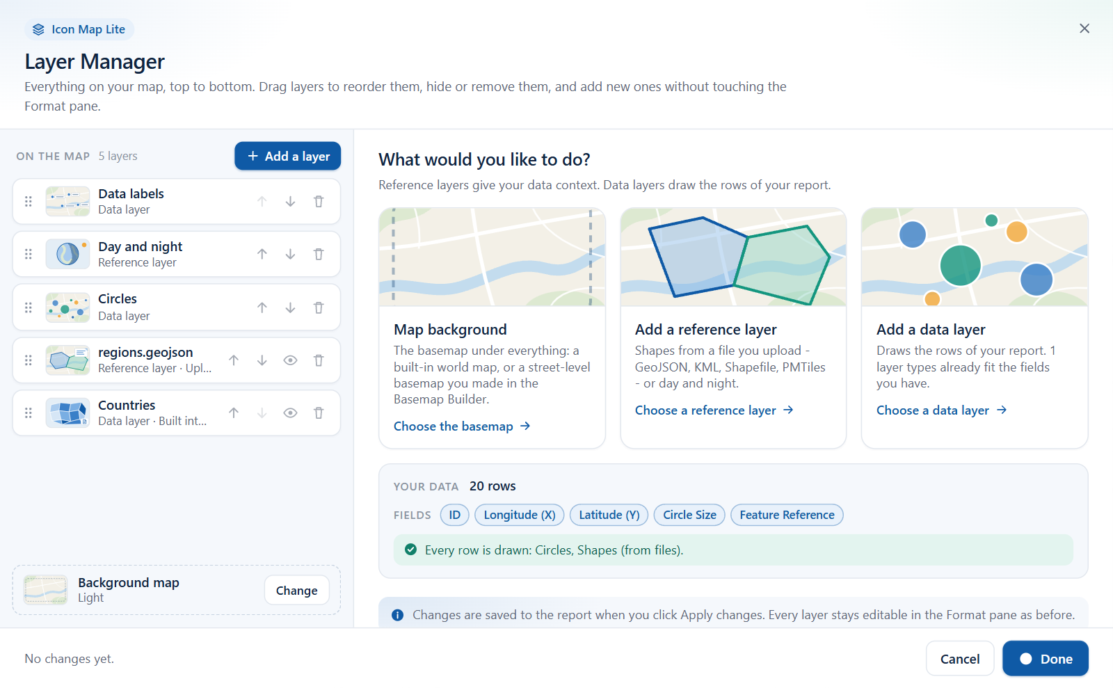Open Choose a data layer link
This screenshot has width=1113, height=688.
point(942,410)
